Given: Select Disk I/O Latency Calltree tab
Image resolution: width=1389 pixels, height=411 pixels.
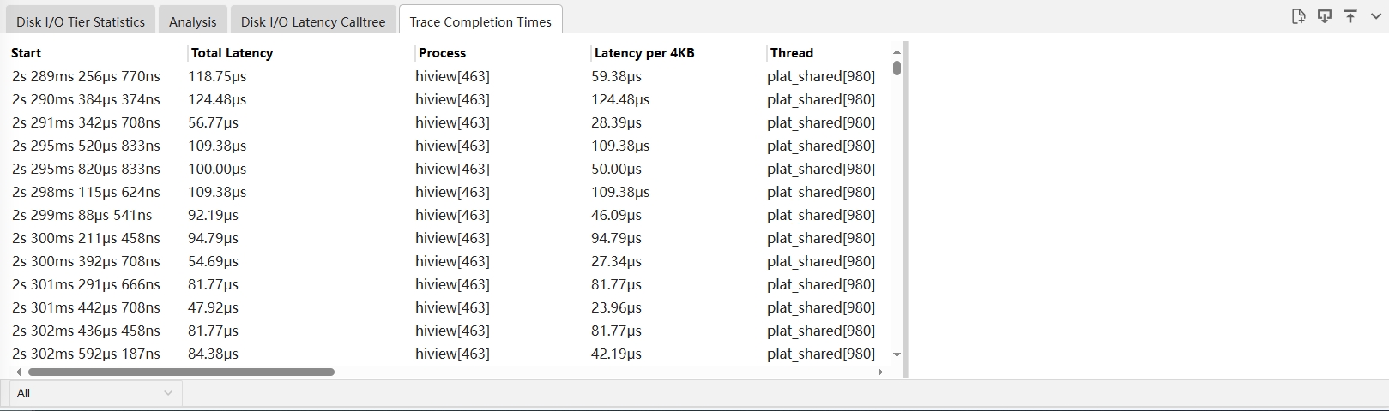Looking at the screenshot, I should point(313,22).
